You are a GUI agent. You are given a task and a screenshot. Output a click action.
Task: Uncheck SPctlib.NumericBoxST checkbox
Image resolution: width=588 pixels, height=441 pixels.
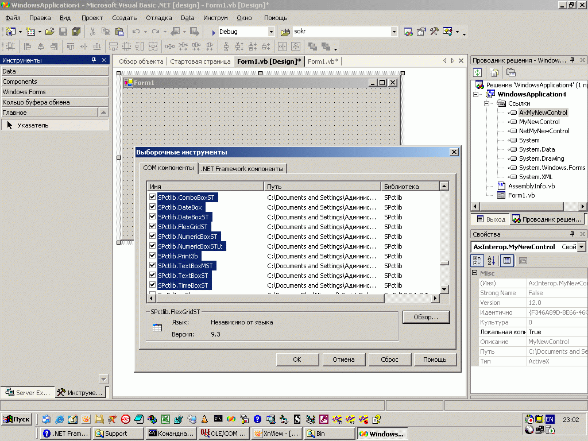tap(152, 236)
